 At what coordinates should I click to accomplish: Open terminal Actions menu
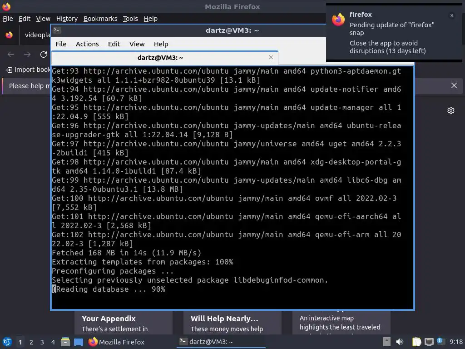click(87, 44)
